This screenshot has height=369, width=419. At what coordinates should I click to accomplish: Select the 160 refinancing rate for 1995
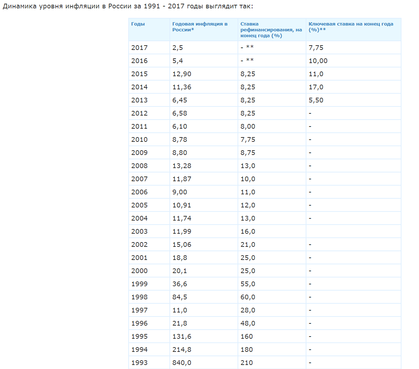(x=247, y=337)
